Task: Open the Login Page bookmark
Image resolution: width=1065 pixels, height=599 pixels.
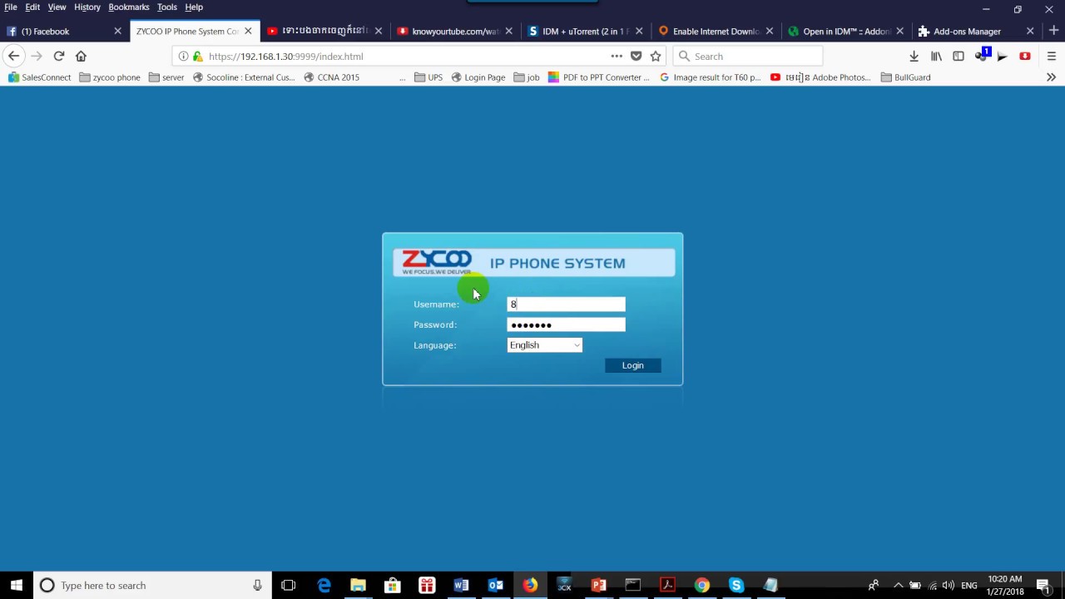Action: tap(478, 77)
